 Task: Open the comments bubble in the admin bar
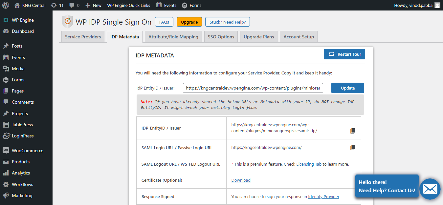(x=72, y=6)
